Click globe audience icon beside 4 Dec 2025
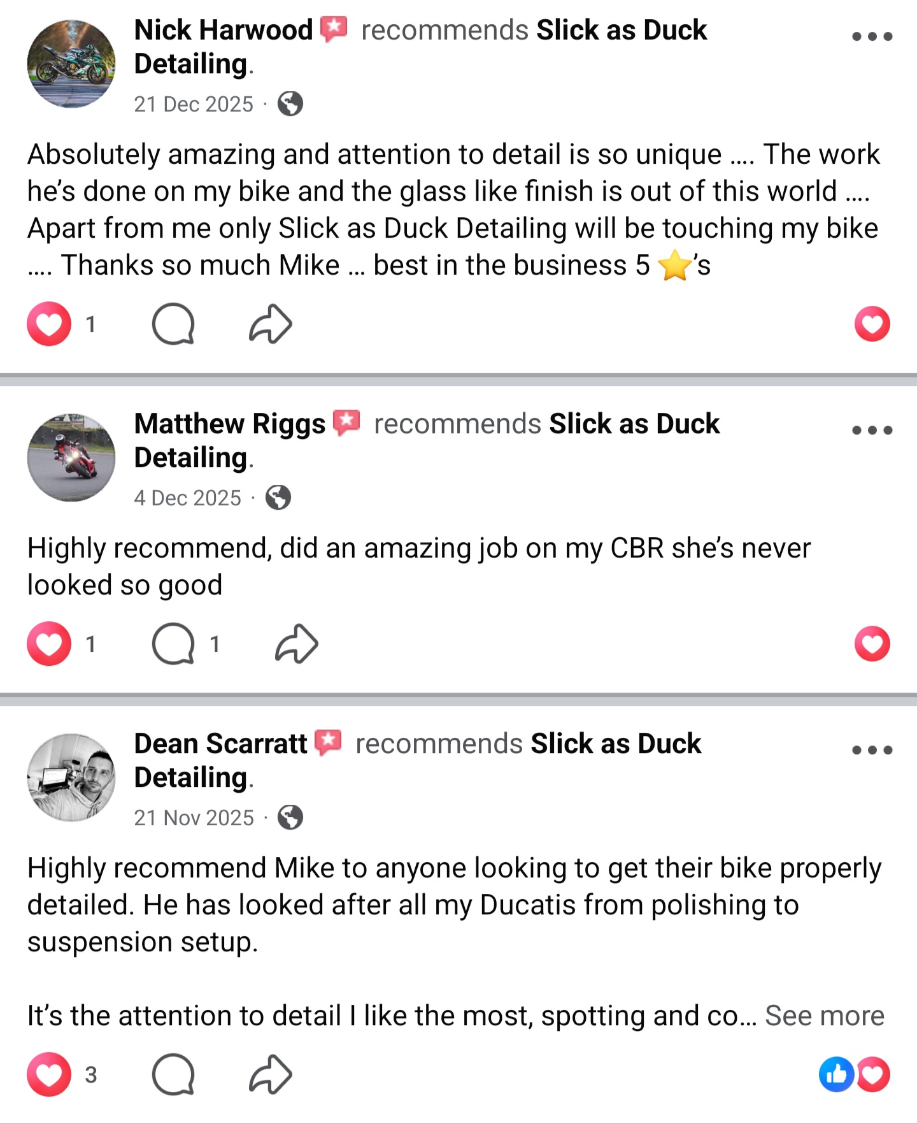The height and width of the screenshot is (1124, 917). (278, 498)
